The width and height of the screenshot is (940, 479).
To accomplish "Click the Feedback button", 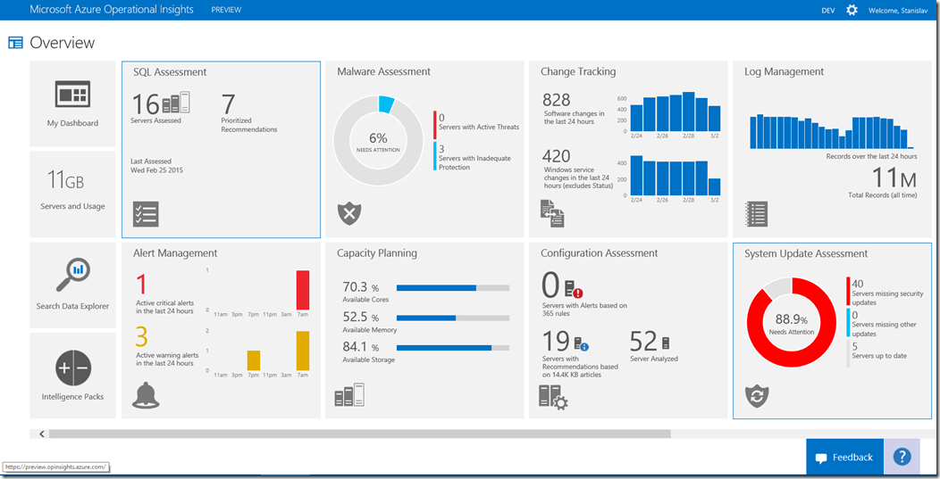I will (x=843, y=458).
